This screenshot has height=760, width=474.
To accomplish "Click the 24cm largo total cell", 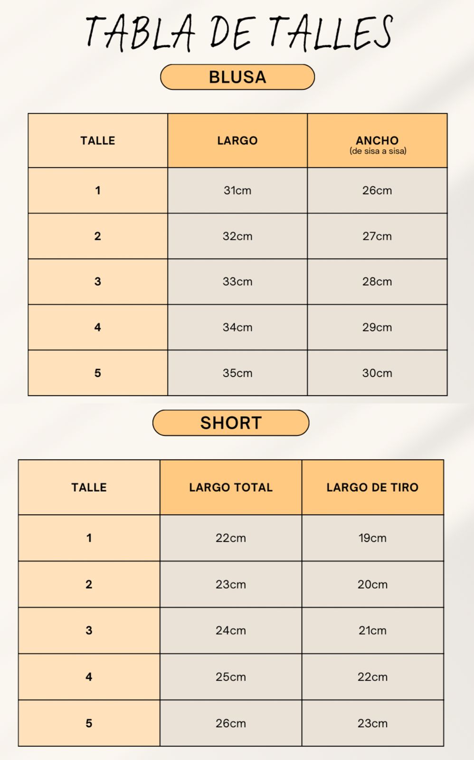I will 231,631.
